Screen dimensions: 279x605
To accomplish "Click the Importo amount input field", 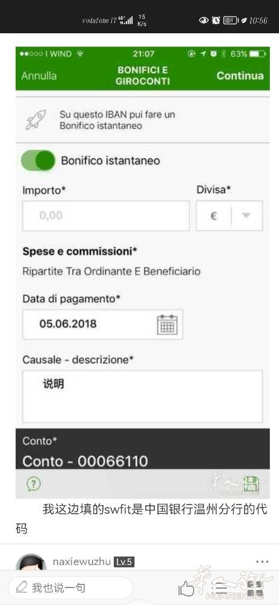I will click(x=106, y=216).
